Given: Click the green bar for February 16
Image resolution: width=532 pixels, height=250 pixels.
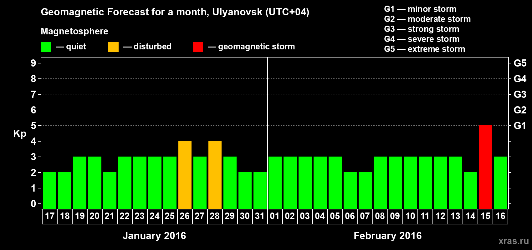Looking at the screenshot, I should coord(500,182).
